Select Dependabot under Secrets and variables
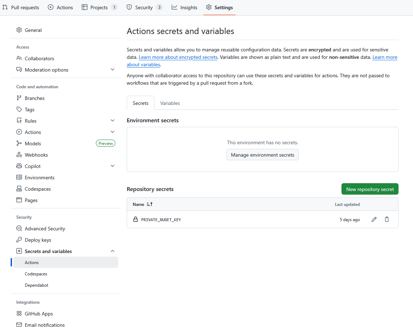Viewport: 413px width, 331px height. pos(36,285)
